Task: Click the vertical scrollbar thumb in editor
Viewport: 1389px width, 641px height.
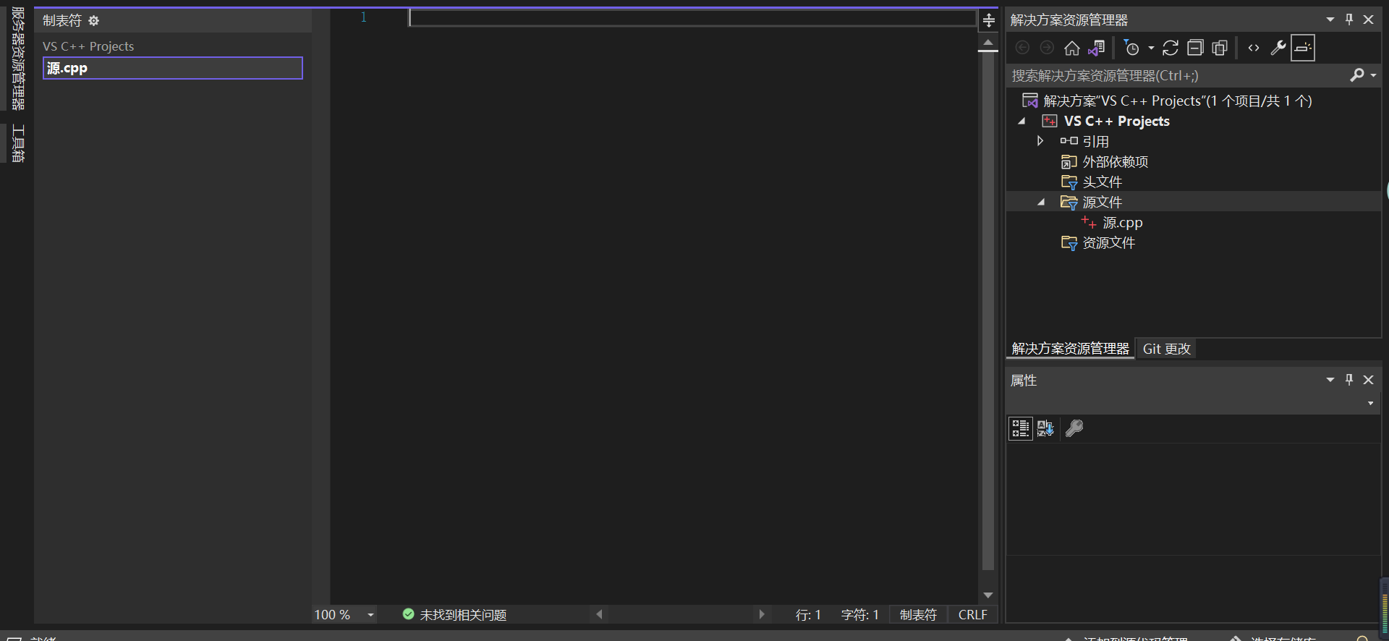Action: pos(988,311)
